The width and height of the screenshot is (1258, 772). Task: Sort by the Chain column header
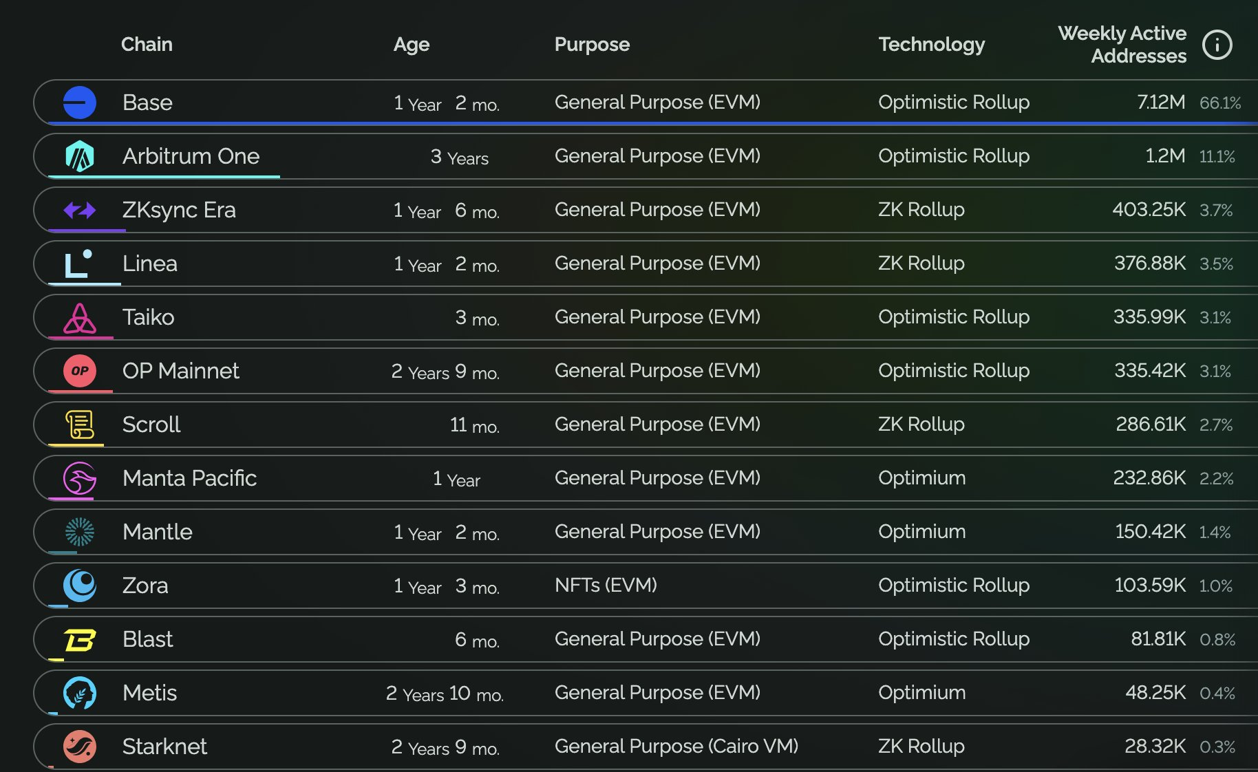pos(147,45)
